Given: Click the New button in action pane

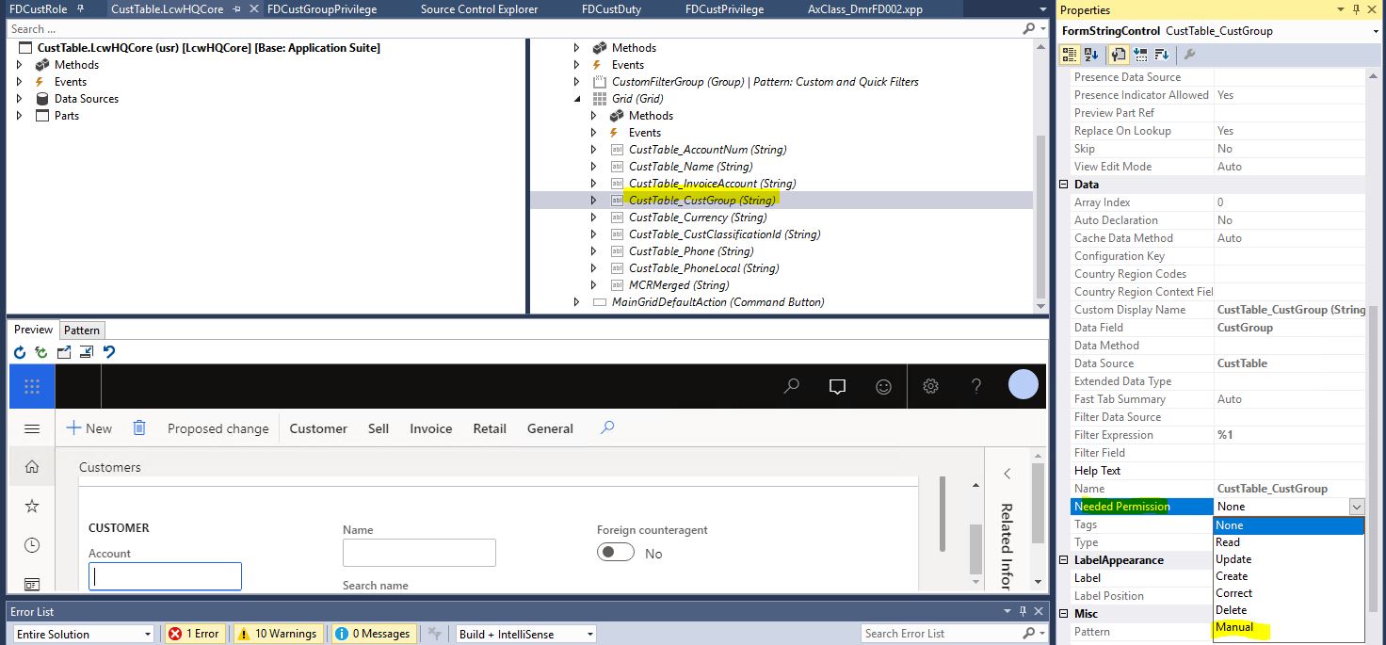Looking at the screenshot, I should pyautogui.click(x=89, y=428).
